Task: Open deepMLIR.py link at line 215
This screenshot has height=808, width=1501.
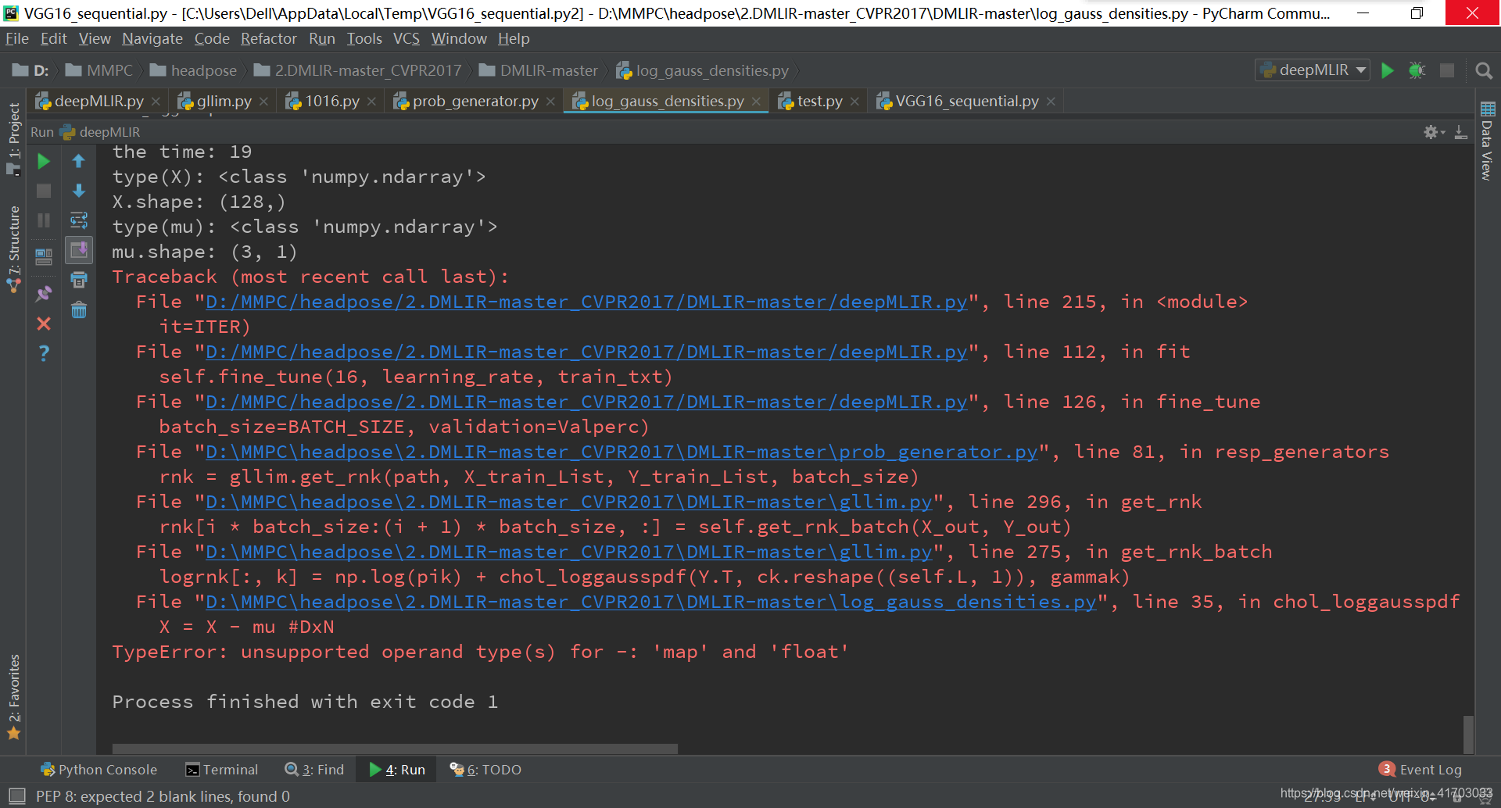Action: (x=586, y=302)
